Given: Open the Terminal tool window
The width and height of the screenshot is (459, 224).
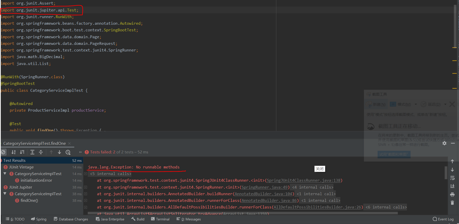Looking at the screenshot, I should click(x=160, y=219).
